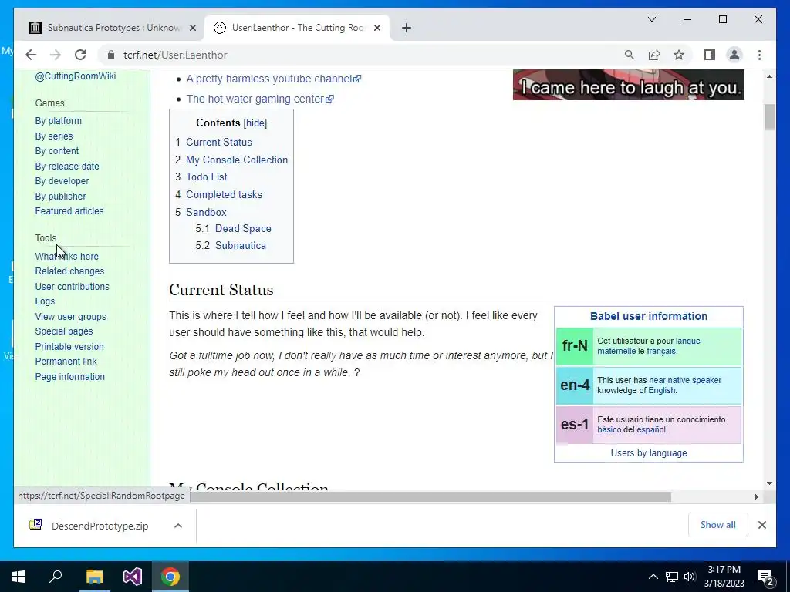Browse games By content
The image size is (790, 592).
point(57,151)
